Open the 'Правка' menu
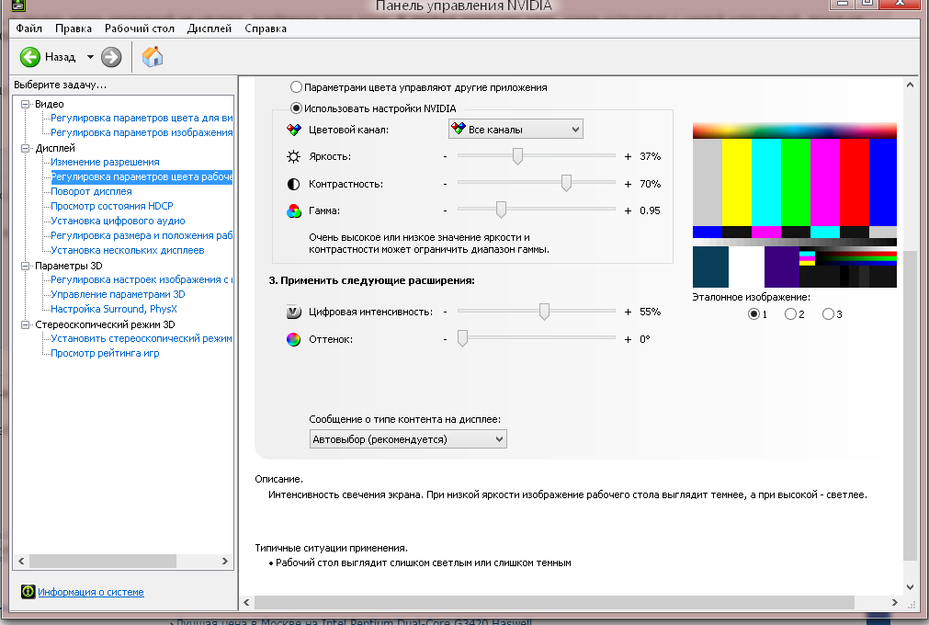Viewport: 929px width, 625px height. 74,28
